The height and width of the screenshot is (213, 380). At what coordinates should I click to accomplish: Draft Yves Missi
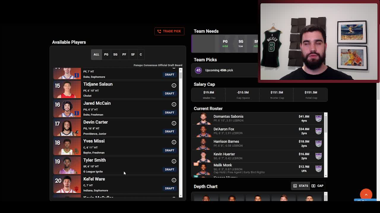(x=170, y=150)
